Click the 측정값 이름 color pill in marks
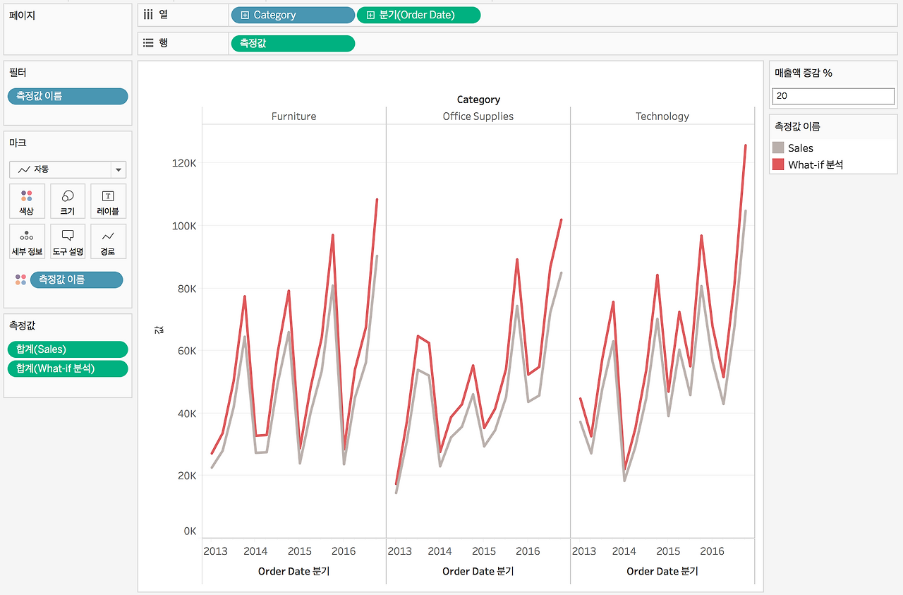903x595 pixels. 76,280
